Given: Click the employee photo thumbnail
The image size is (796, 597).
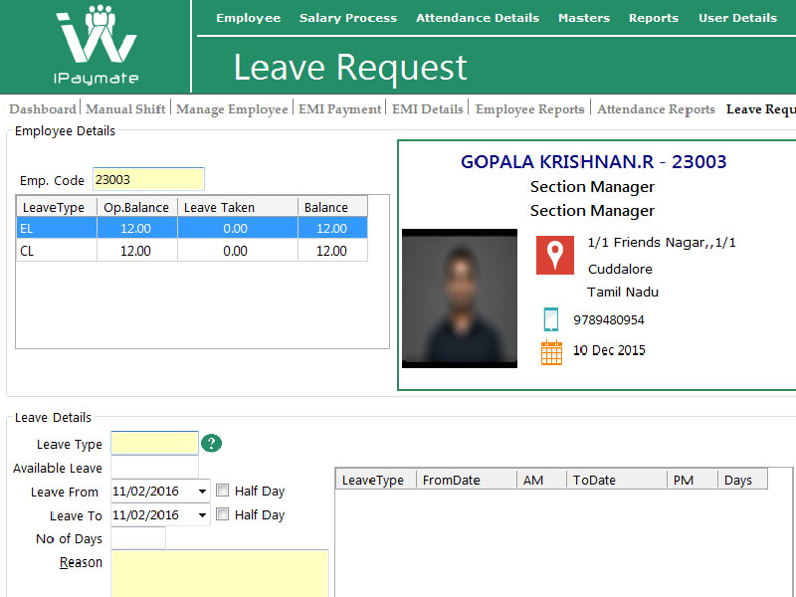Looking at the screenshot, I should [460, 298].
